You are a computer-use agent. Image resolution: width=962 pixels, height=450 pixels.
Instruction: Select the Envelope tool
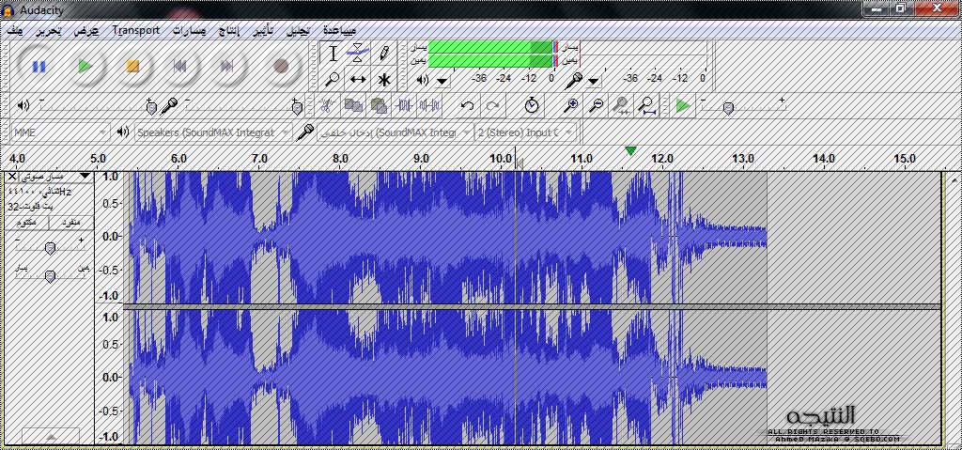pyautogui.click(x=357, y=54)
